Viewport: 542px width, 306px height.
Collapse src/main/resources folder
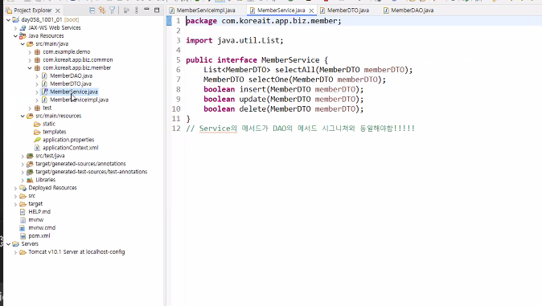pos(23,116)
